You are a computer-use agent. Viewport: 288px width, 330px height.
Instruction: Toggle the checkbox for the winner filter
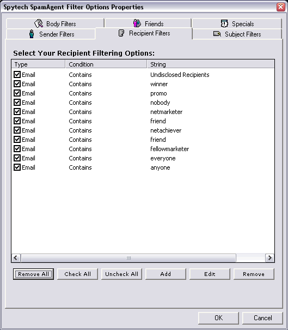[17, 84]
